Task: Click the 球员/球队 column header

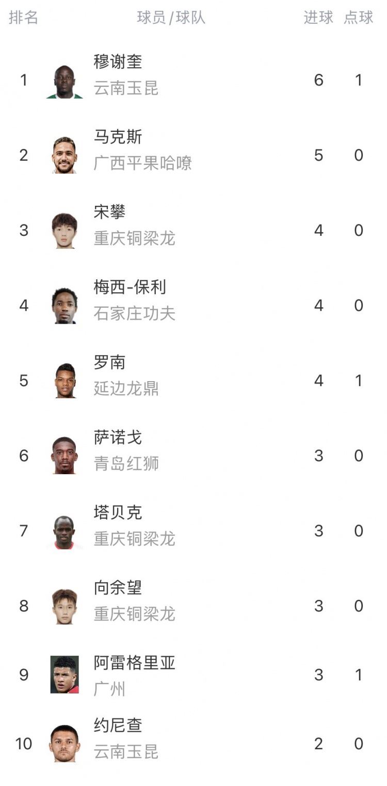Action: [171, 18]
